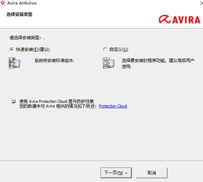Open the Protection Cloud hyperlink

pyautogui.click(x=113, y=106)
